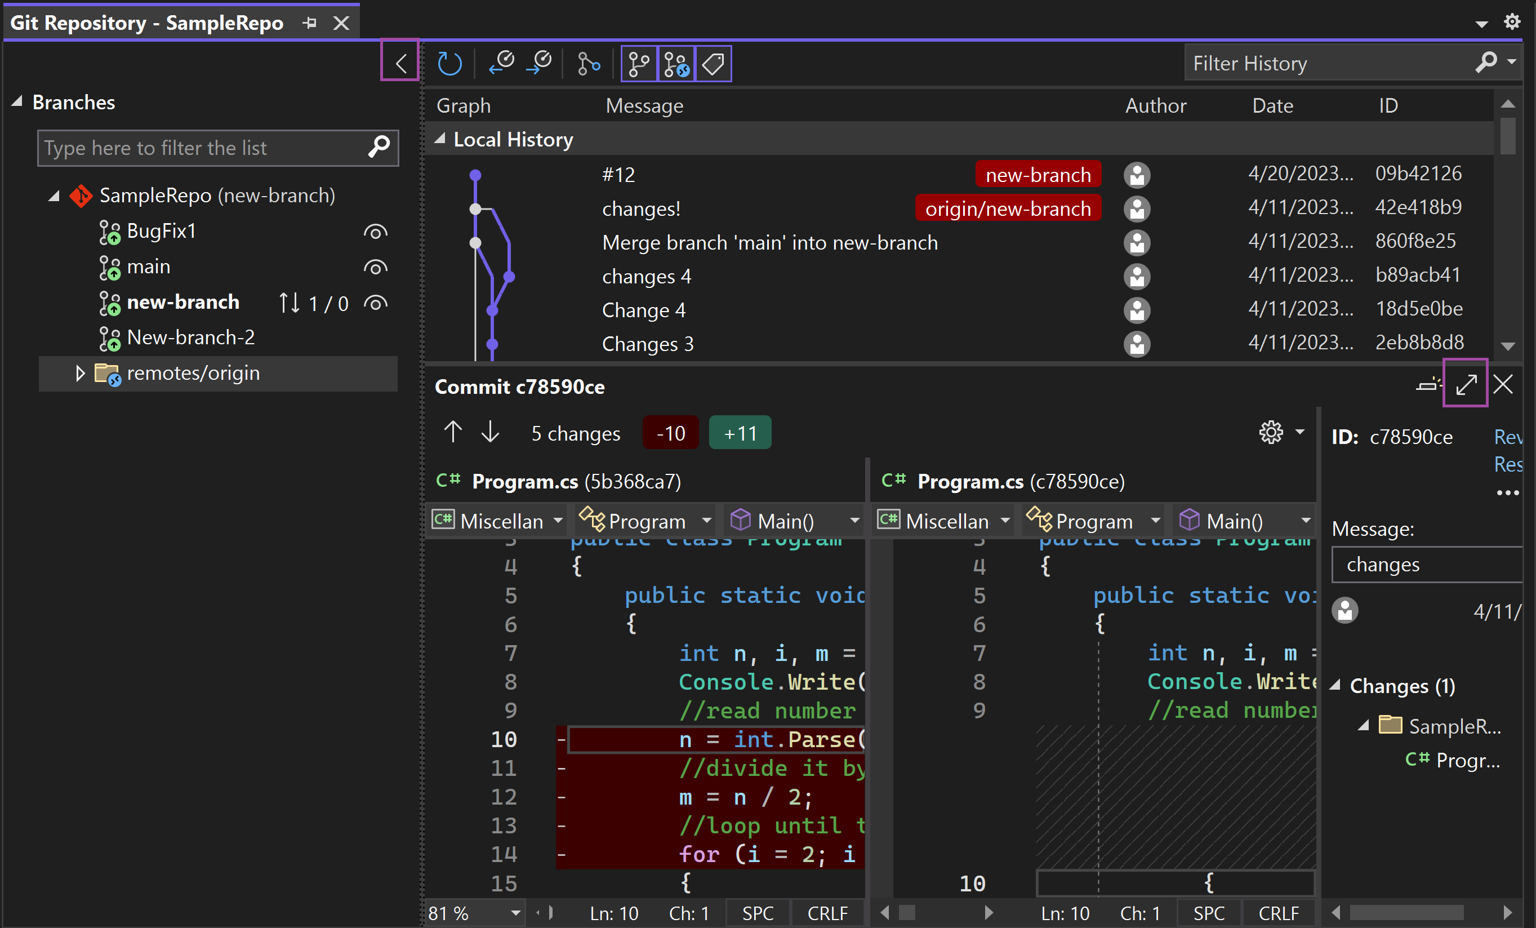Click the commit diff settings gear icon
The height and width of the screenshot is (928, 1536).
[1271, 431]
